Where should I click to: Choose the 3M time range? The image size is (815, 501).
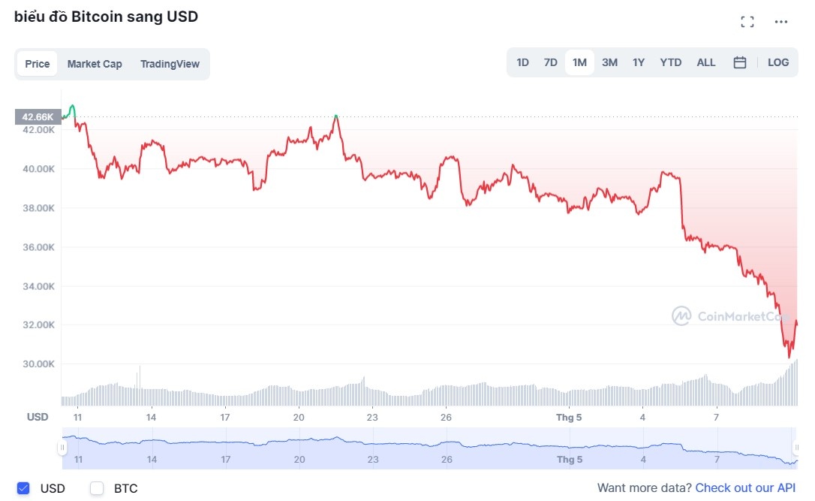609,63
